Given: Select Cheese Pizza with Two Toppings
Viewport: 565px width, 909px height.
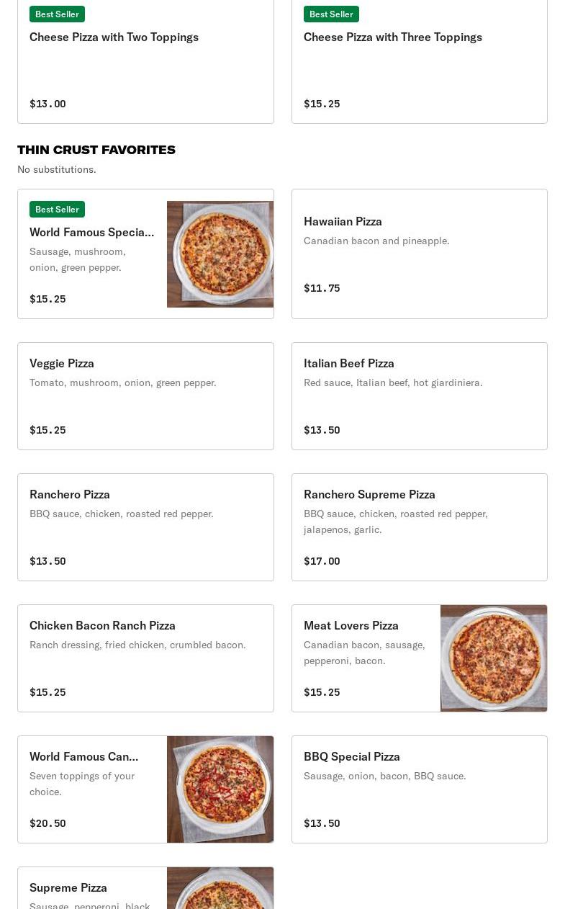Looking at the screenshot, I should pos(145,62).
